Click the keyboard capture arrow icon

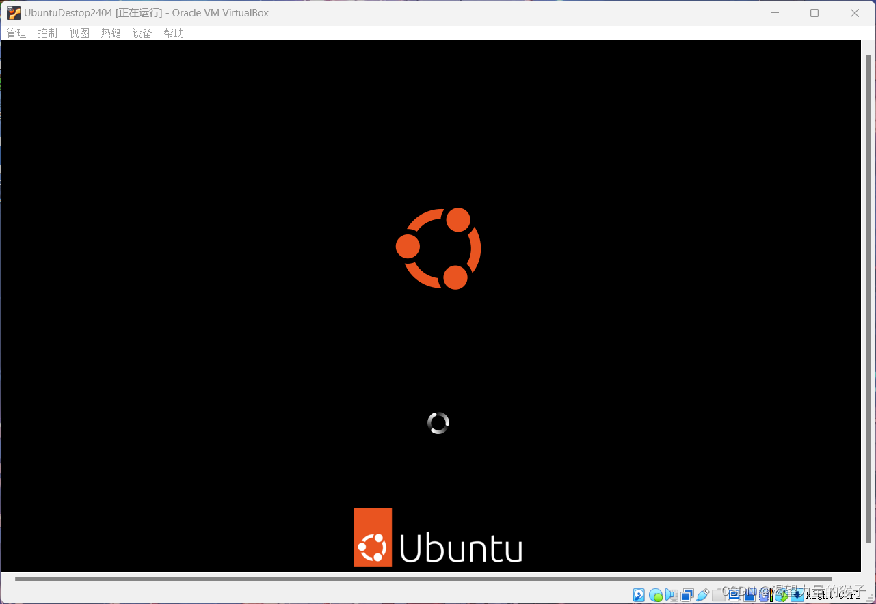point(797,595)
